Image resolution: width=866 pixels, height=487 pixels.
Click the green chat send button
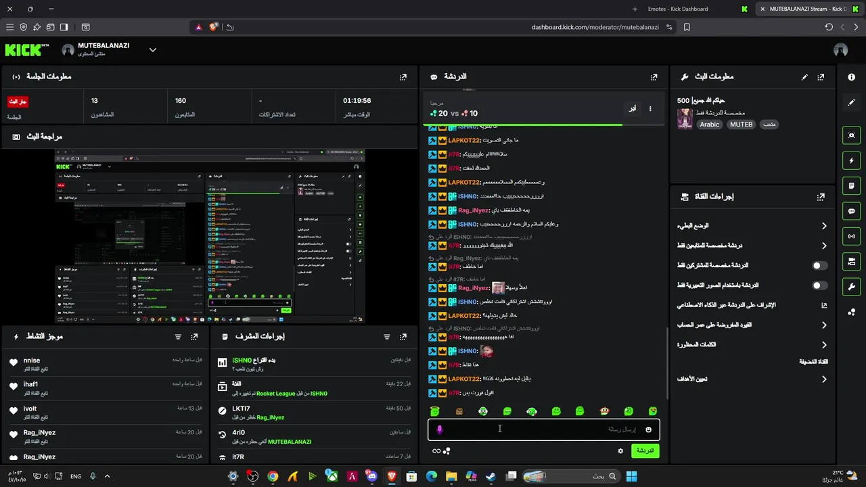click(645, 450)
